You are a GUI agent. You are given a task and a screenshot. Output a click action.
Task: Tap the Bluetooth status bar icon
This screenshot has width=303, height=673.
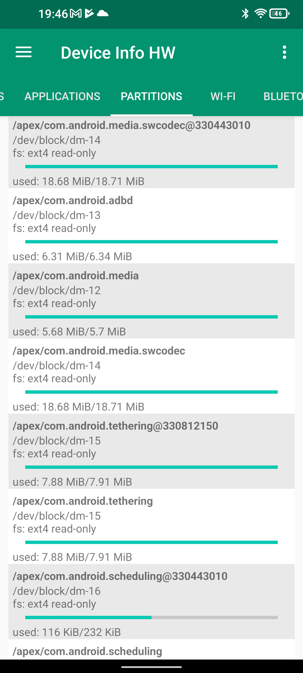245,13
